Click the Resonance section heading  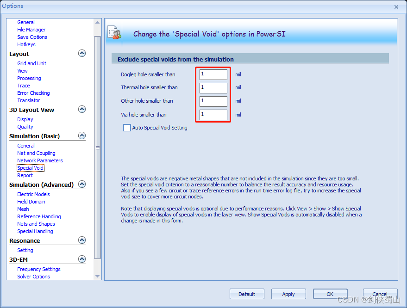(25, 241)
